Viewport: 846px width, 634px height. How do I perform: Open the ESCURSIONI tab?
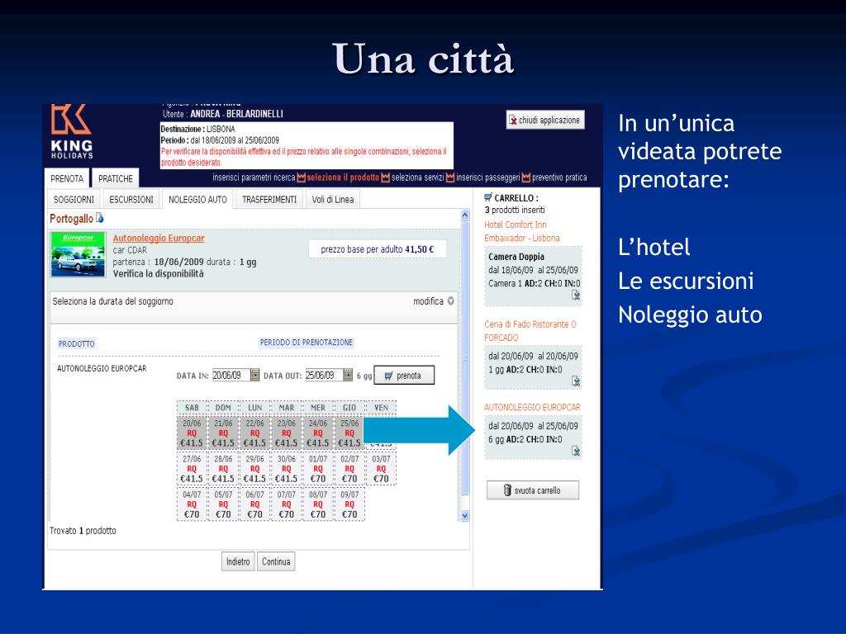tap(131, 200)
